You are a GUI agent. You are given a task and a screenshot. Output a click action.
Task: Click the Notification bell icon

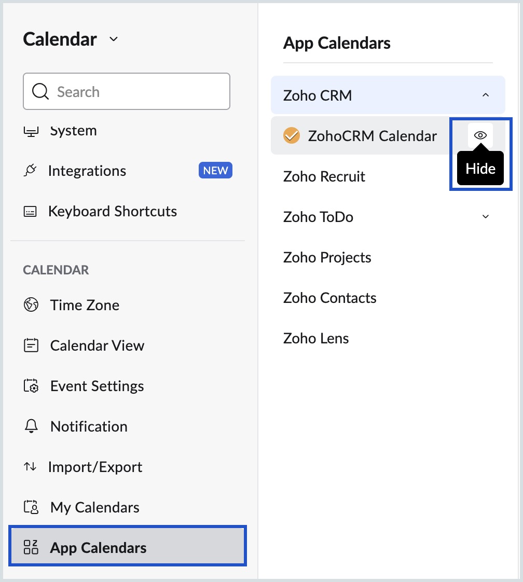(x=32, y=426)
